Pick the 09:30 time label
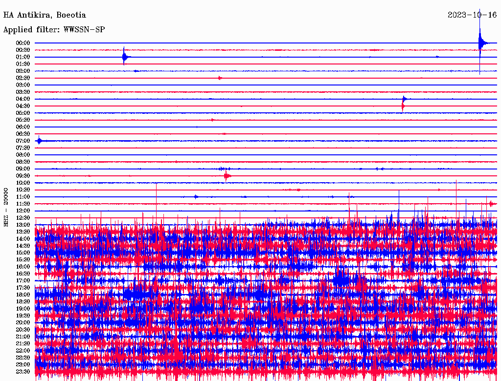This screenshot has height=381, width=501. 23,176
